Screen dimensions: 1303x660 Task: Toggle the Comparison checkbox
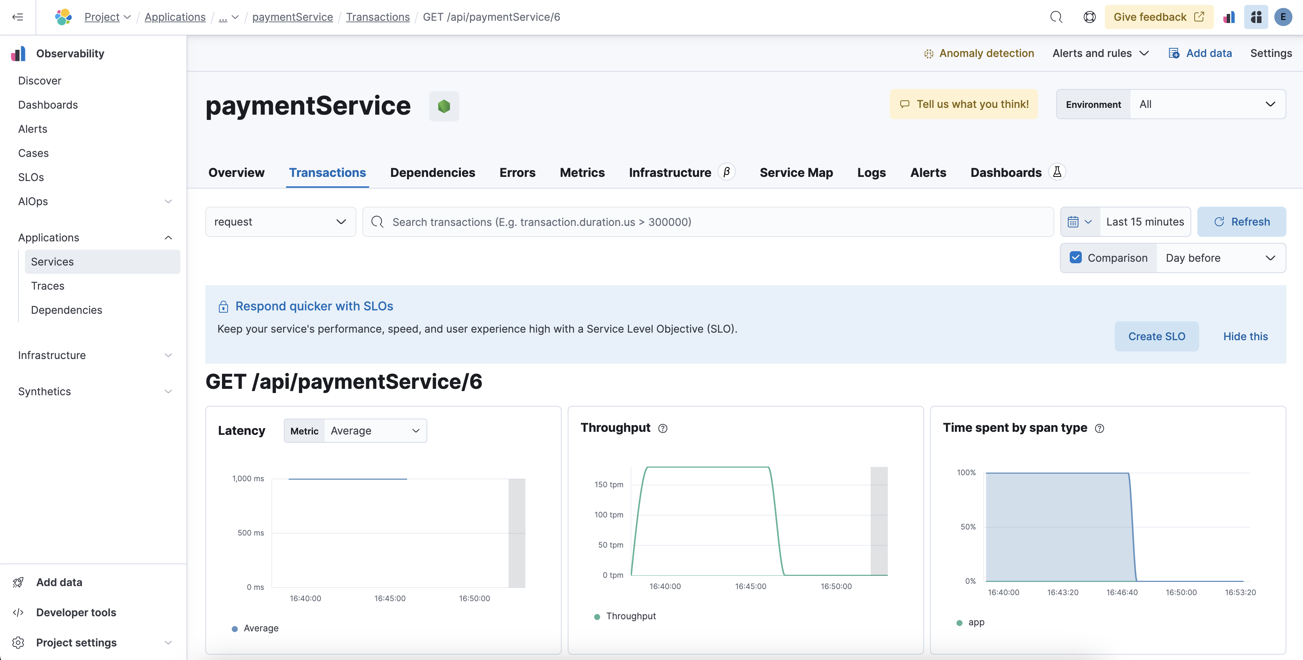point(1075,258)
